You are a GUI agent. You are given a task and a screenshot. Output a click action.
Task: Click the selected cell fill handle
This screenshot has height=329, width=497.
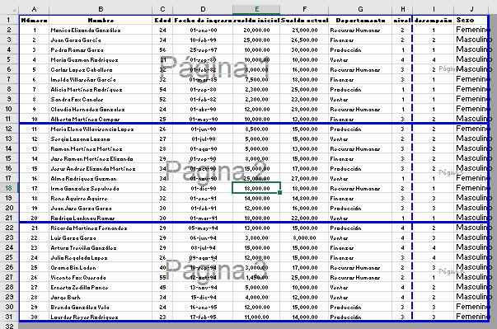(279, 192)
